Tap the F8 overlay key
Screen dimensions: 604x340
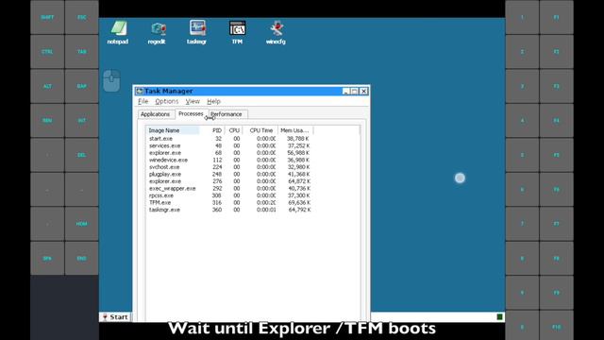pyautogui.click(x=557, y=258)
